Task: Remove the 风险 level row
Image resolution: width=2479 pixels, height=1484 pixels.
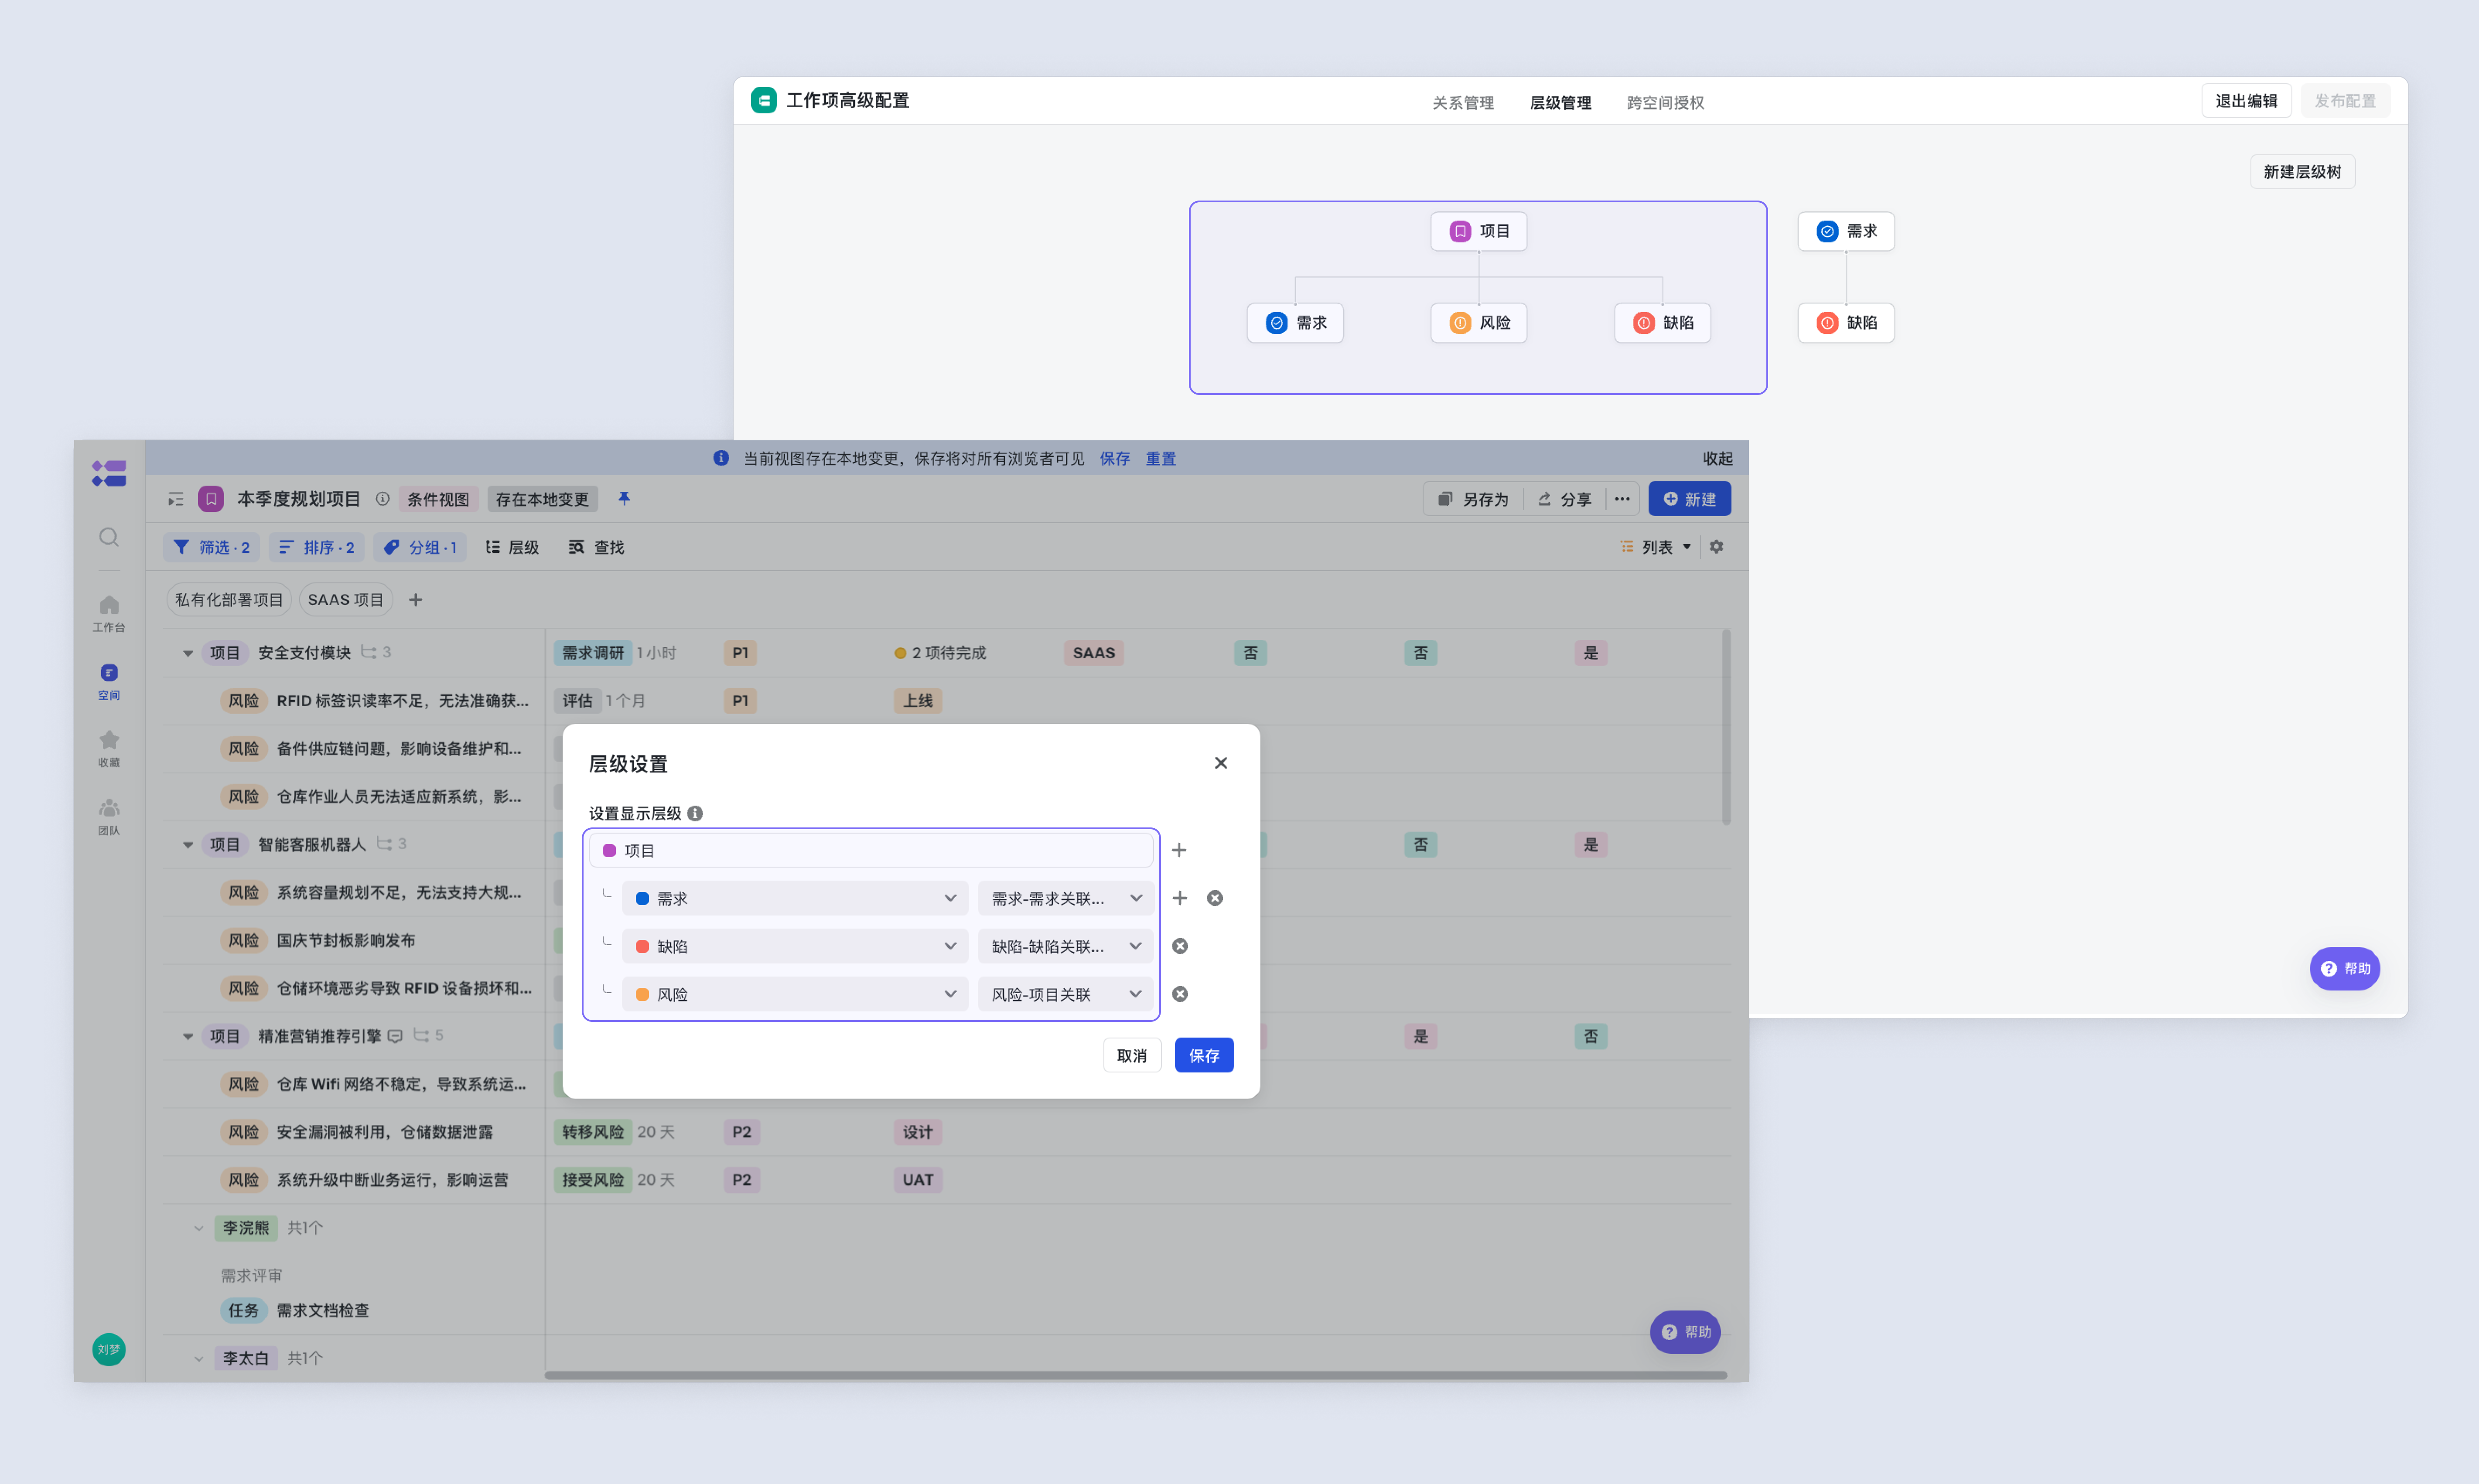Action: click(1181, 994)
